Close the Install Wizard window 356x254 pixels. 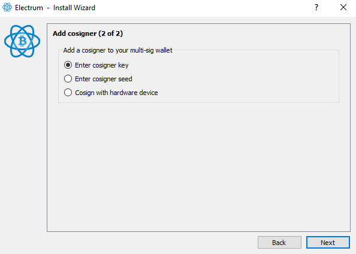[x=343, y=7]
